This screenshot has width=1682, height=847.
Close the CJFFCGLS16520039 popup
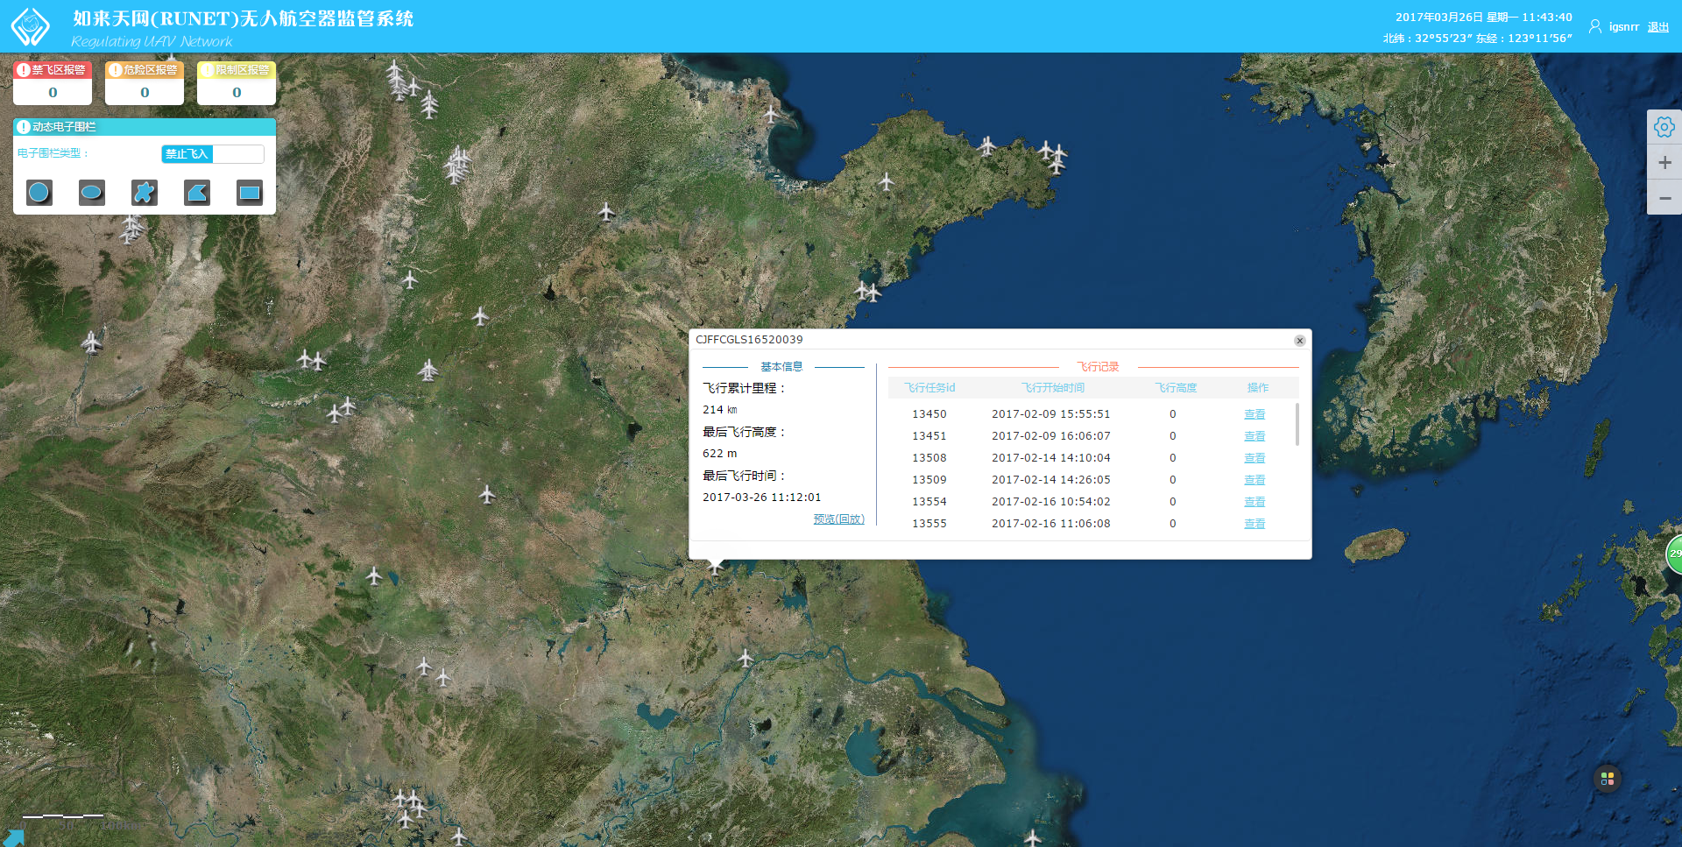click(1300, 341)
